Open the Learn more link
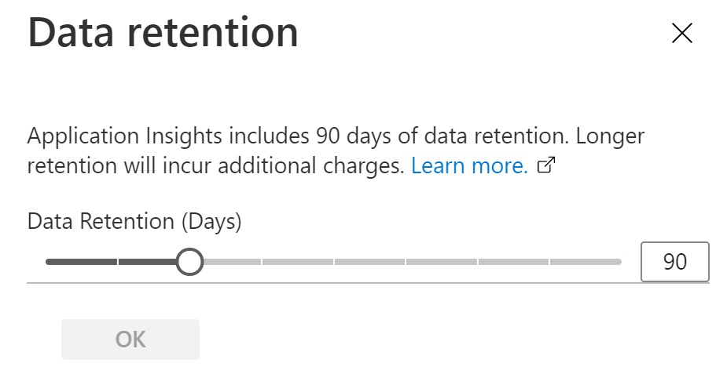716x370 pixels. click(469, 166)
